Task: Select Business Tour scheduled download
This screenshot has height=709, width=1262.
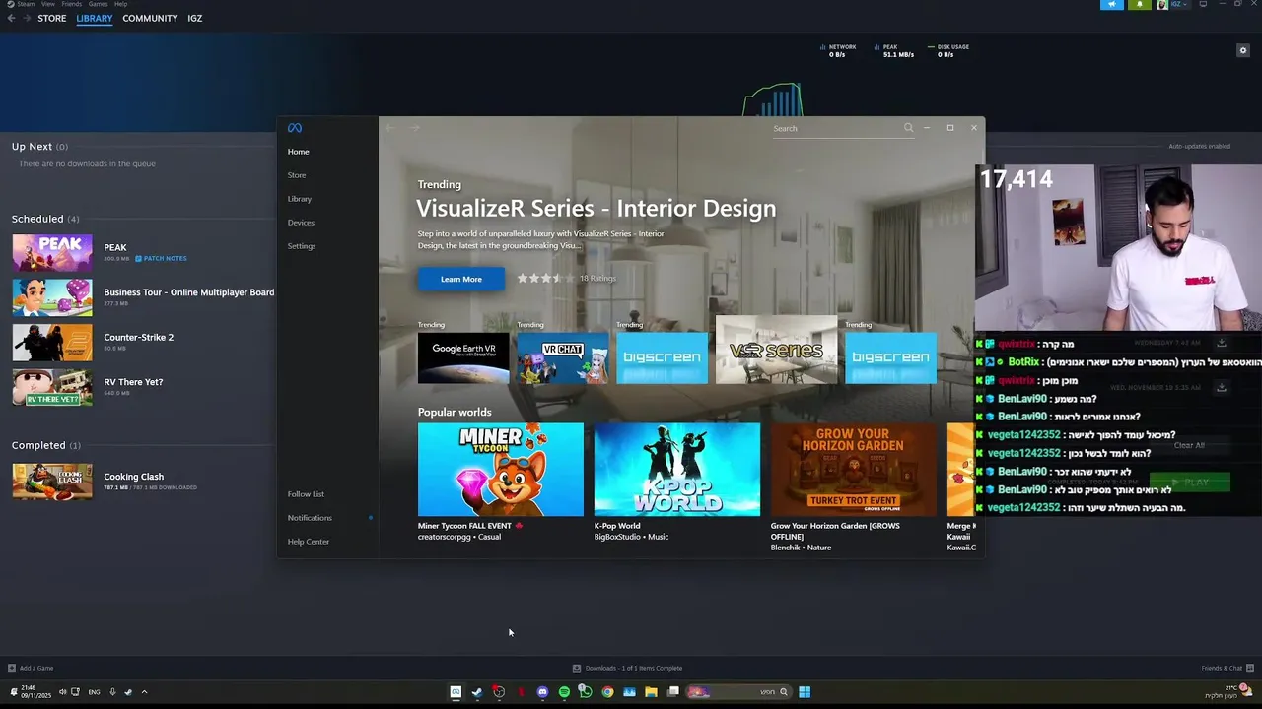Action: pyautogui.click(x=189, y=292)
